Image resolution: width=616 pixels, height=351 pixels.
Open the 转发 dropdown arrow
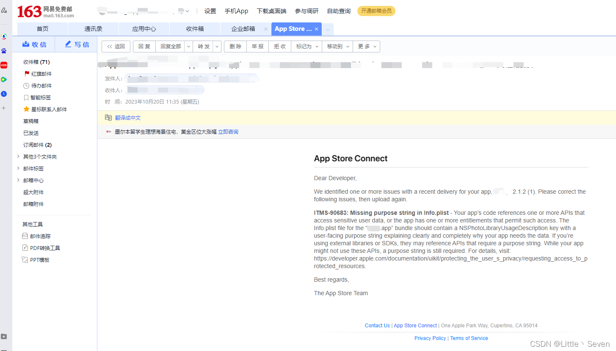point(217,47)
